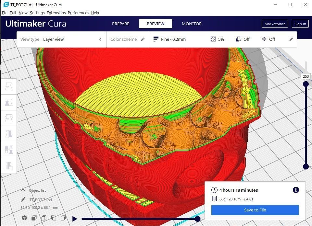Expand the Color scheme panel

128,39
